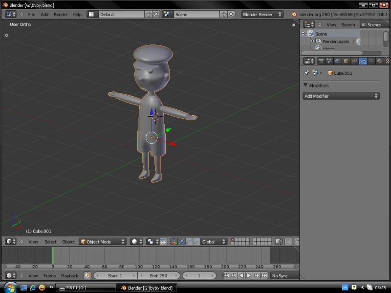Click the Scene icon in the outliner

(311, 34)
